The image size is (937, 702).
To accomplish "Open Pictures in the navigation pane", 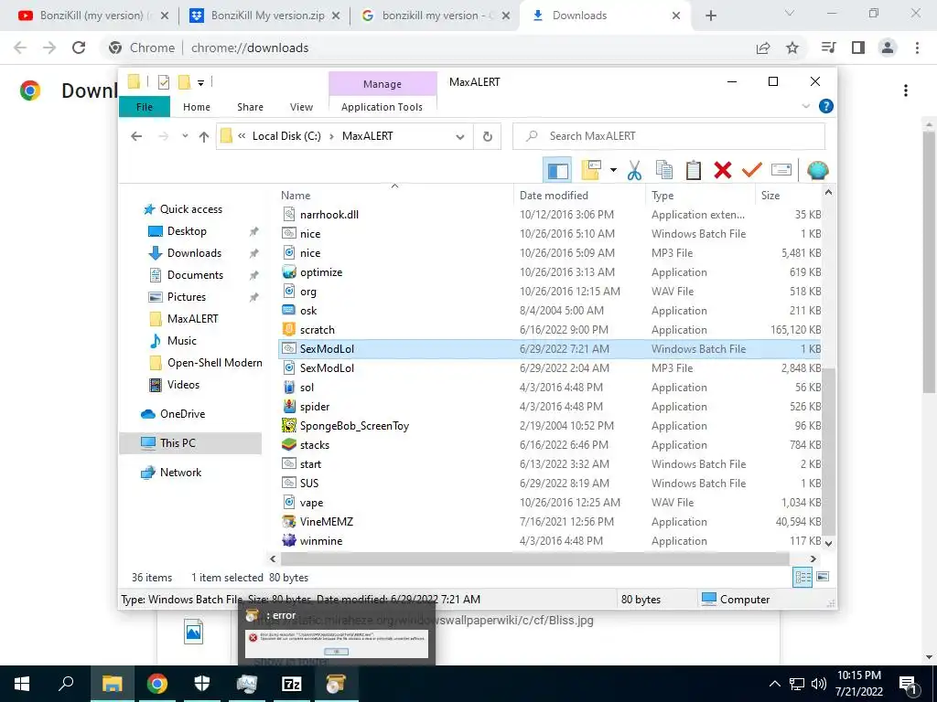I will click(186, 297).
